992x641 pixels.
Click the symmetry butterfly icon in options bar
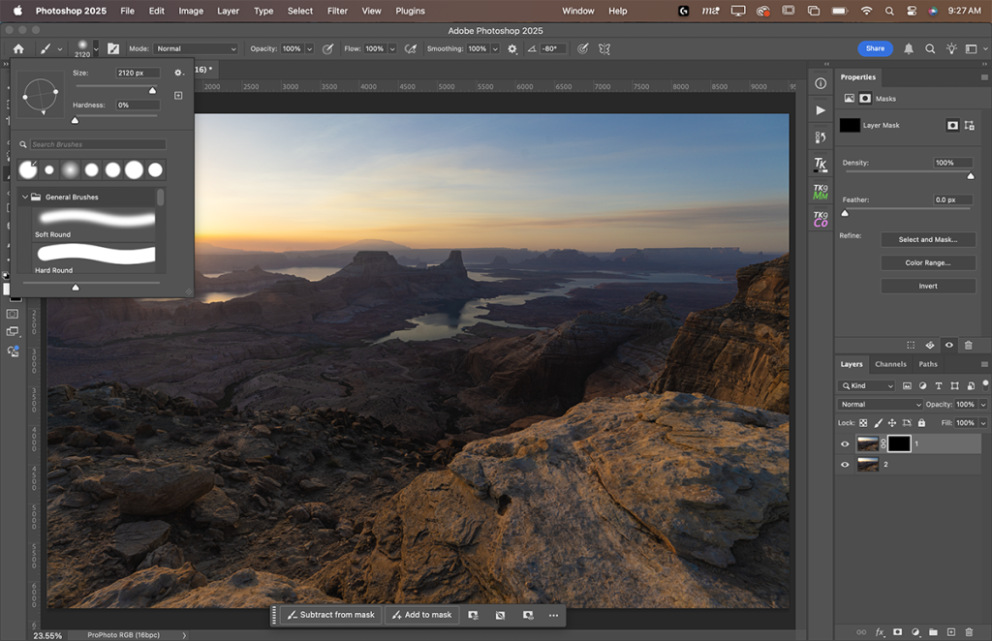pos(604,48)
